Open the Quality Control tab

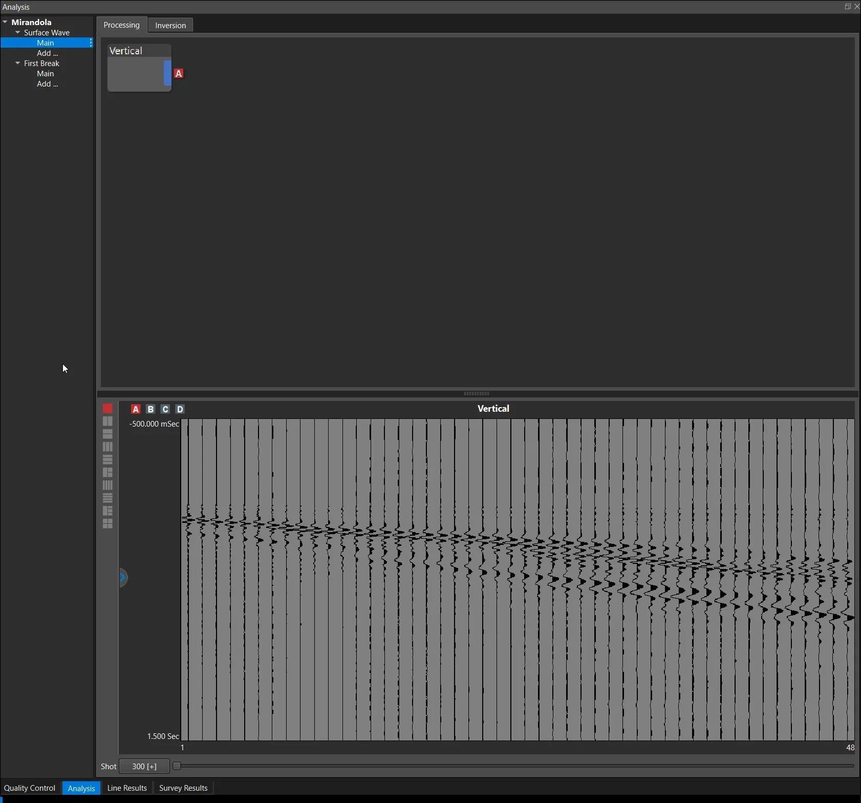(30, 788)
